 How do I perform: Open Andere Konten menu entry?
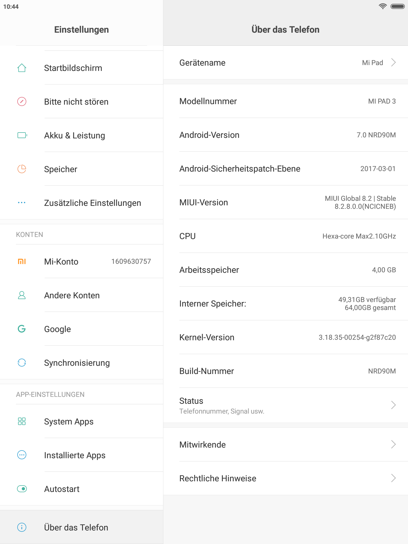coord(72,295)
